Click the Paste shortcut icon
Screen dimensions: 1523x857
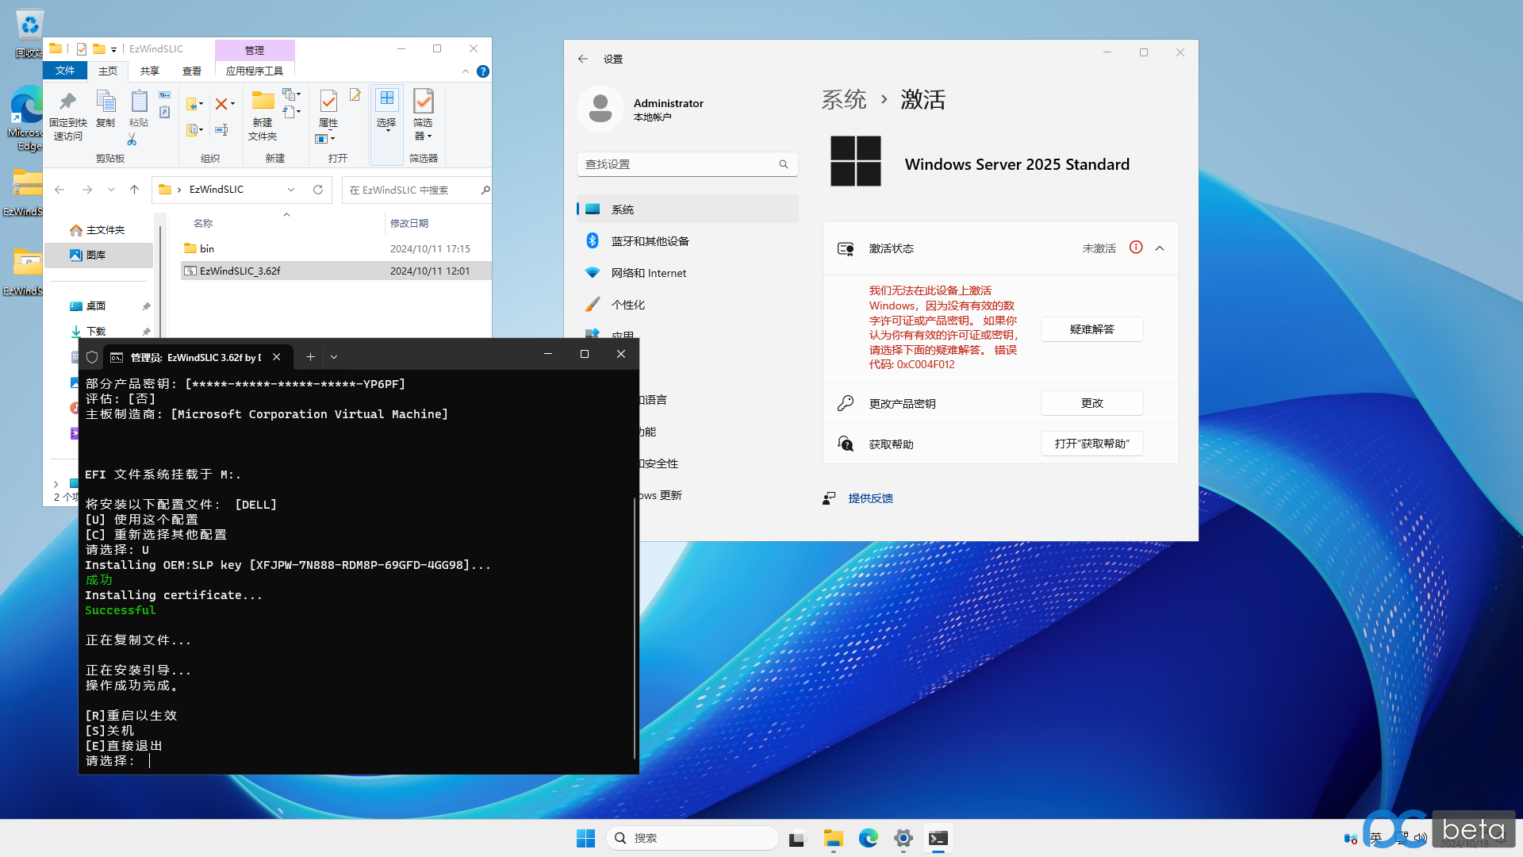coord(164,112)
